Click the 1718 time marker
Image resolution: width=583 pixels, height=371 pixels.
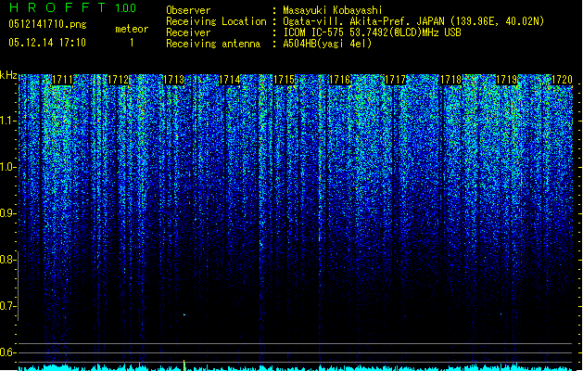[451, 80]
